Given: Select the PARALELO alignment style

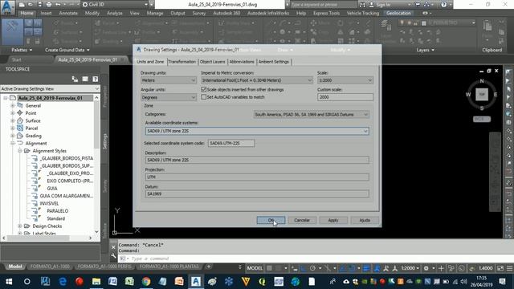Looking at the screenshot, I should tap(58, 211).
